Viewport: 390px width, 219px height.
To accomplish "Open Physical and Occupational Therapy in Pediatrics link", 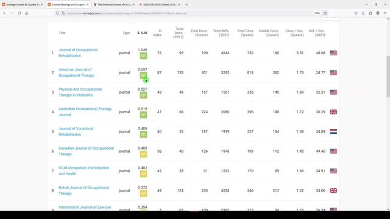I will (80, 92).
